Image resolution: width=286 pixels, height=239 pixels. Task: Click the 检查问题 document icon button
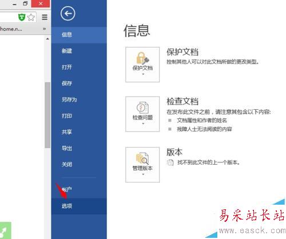coord(142,114)
